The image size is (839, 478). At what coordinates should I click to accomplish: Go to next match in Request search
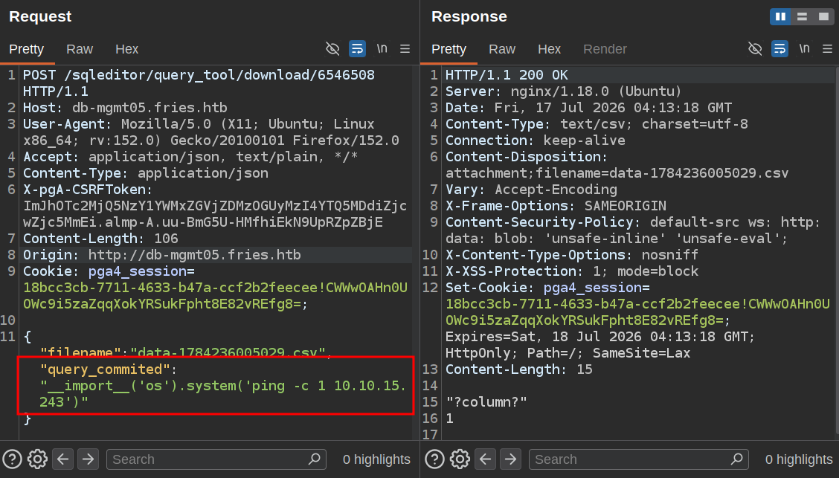click(88, 459)
